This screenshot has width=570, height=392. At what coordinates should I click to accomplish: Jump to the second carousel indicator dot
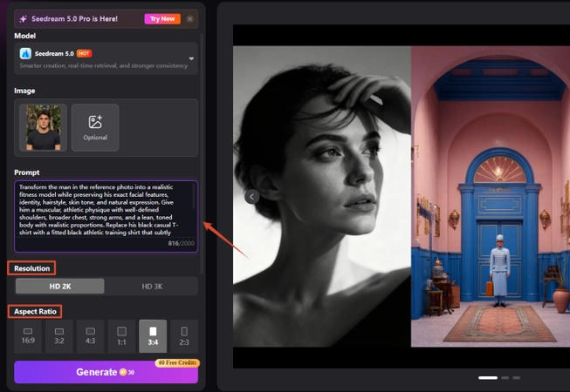505,378
